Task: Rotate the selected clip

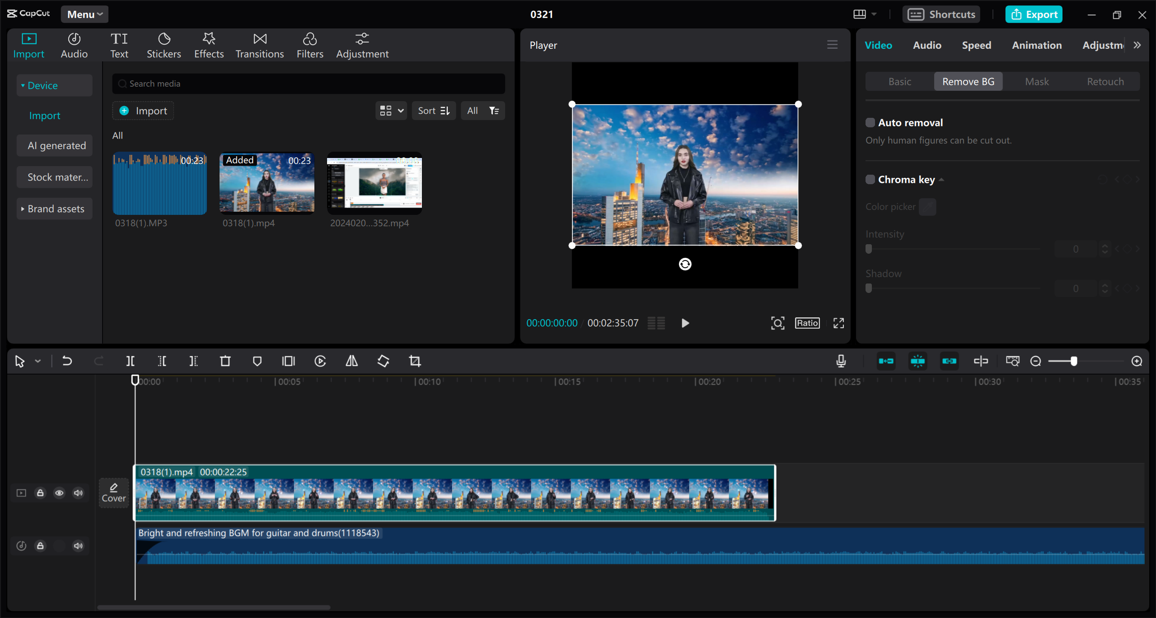Action: pos(383,361)
